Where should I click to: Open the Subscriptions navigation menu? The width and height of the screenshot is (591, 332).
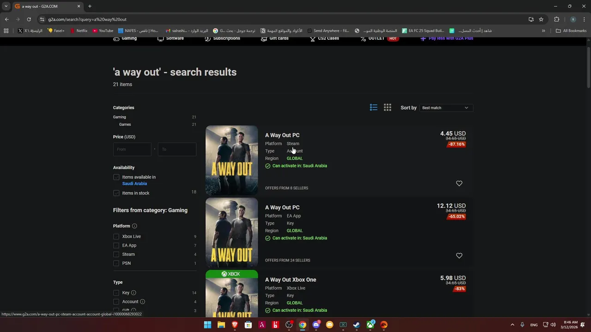click(223, 38)
